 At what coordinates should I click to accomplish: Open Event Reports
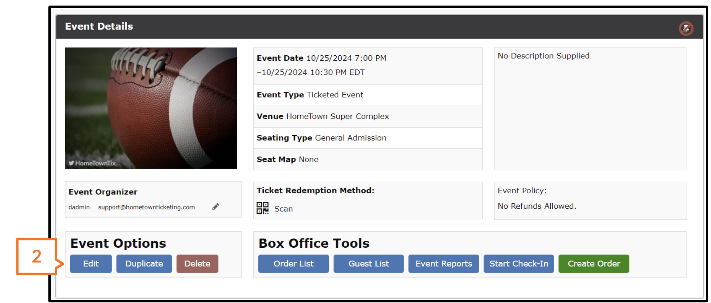[444, 264]
